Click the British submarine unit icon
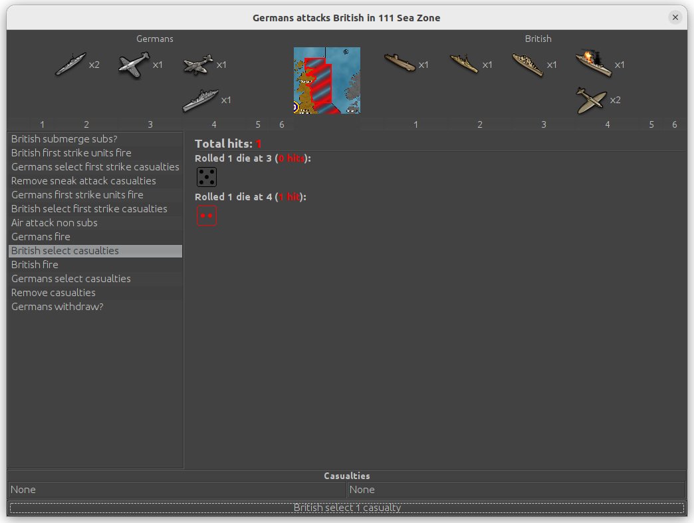 (x=400, y=64)
